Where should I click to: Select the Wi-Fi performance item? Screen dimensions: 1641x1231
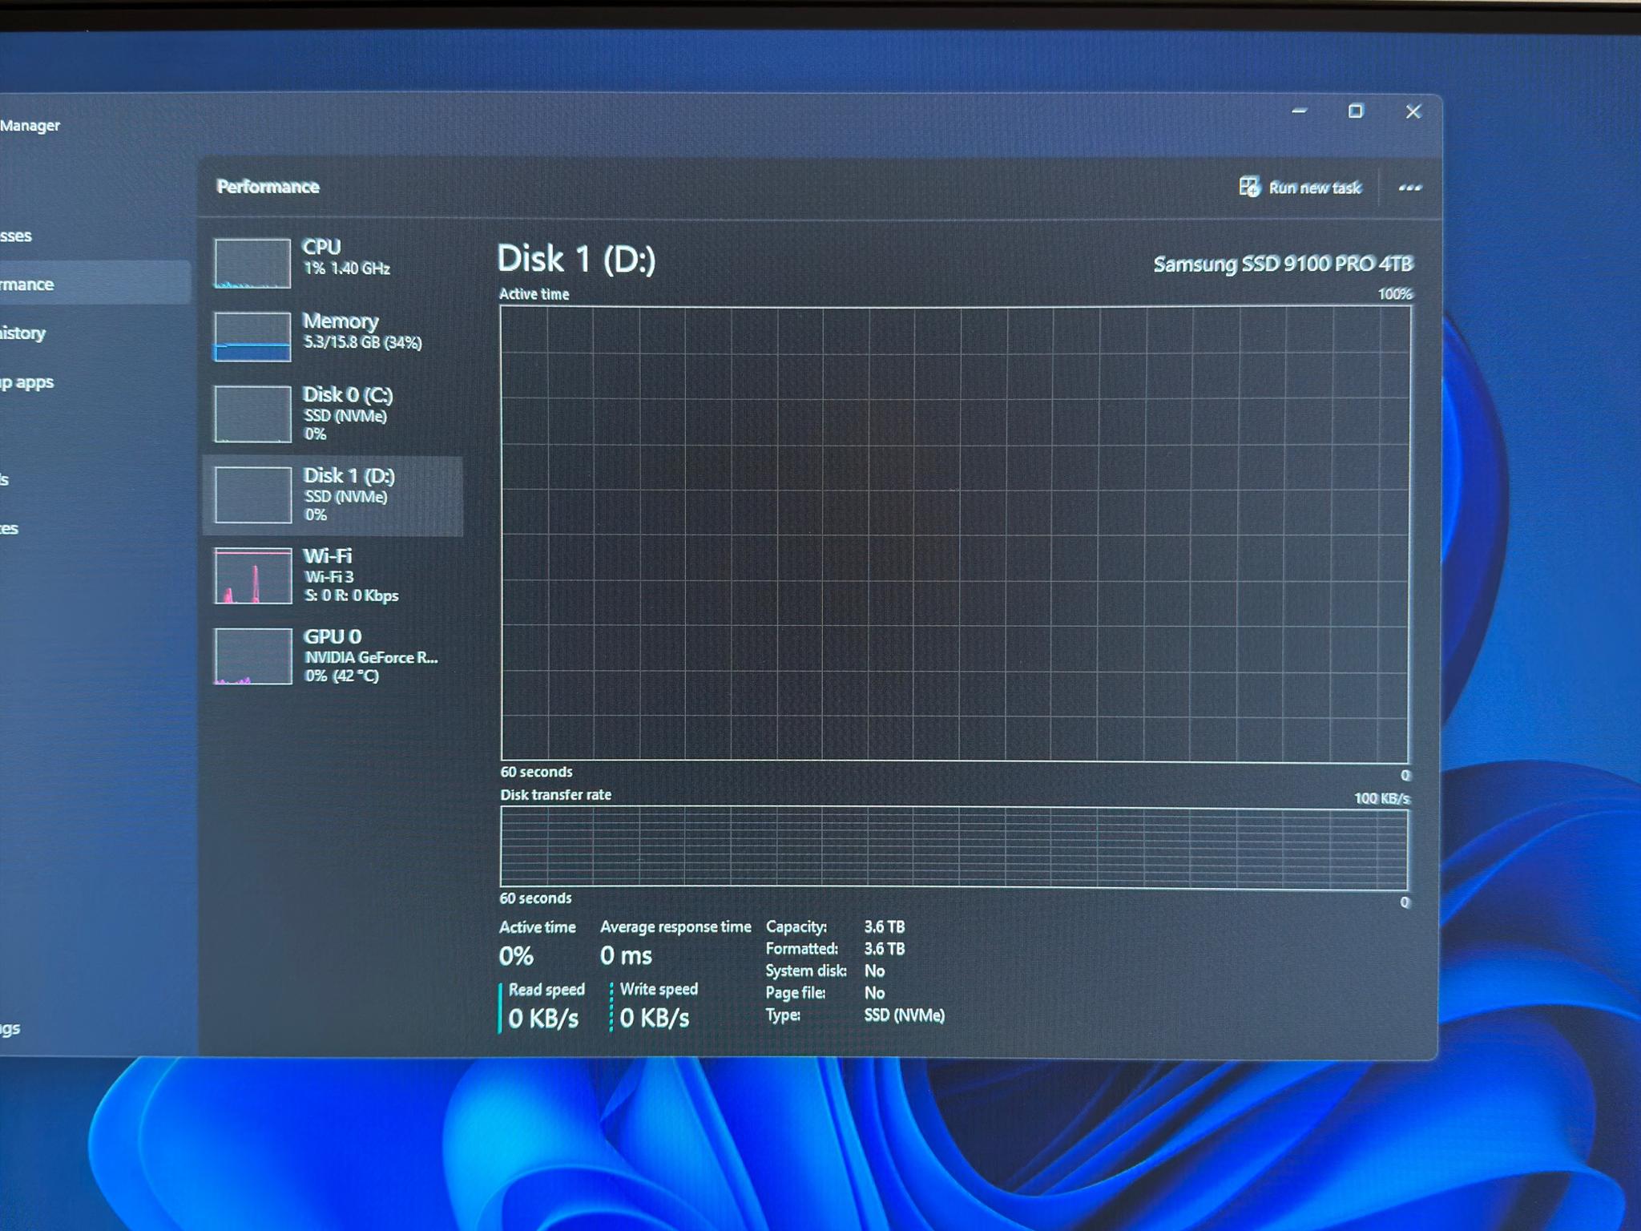[333, 575]
